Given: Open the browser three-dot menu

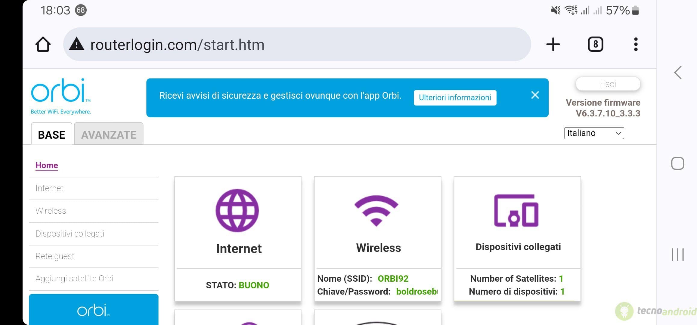Looking at the screenshot, I should coord(636,45).
